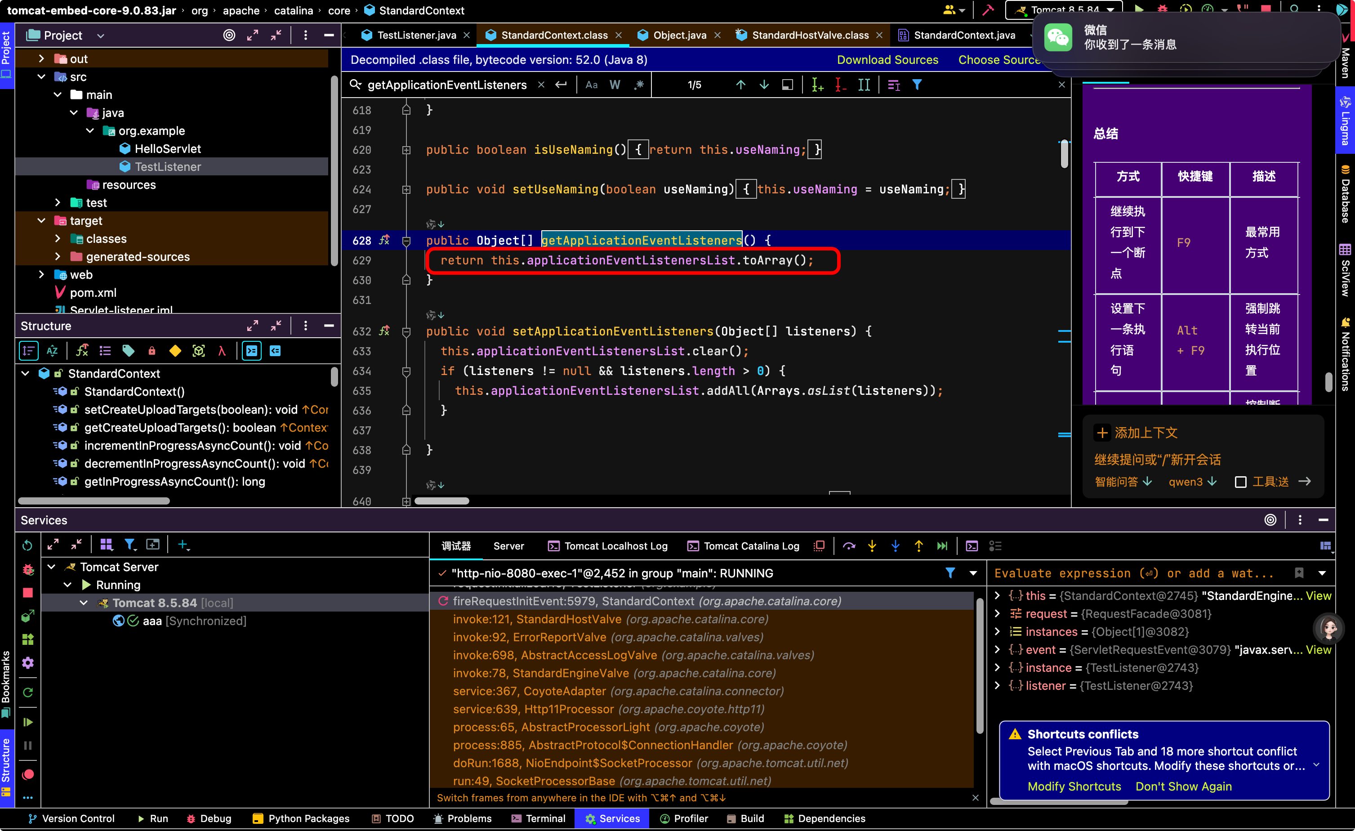Click the Step Over debugger icon
1355x831 pixels.
pos(849,545)
